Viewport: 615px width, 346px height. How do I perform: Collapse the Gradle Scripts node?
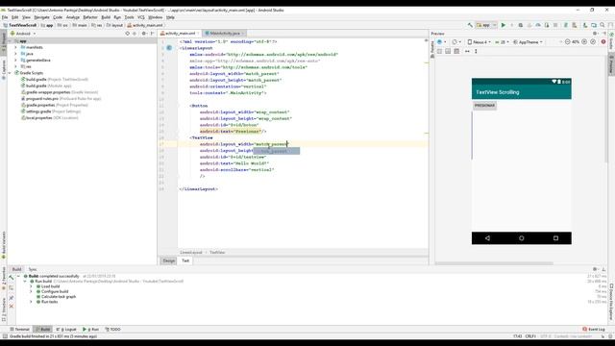(x=11, y=73)
